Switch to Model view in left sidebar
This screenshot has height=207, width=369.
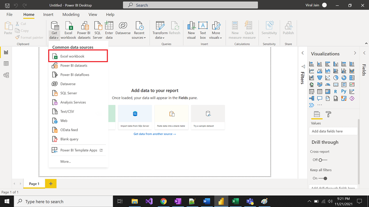pos(6,75)
